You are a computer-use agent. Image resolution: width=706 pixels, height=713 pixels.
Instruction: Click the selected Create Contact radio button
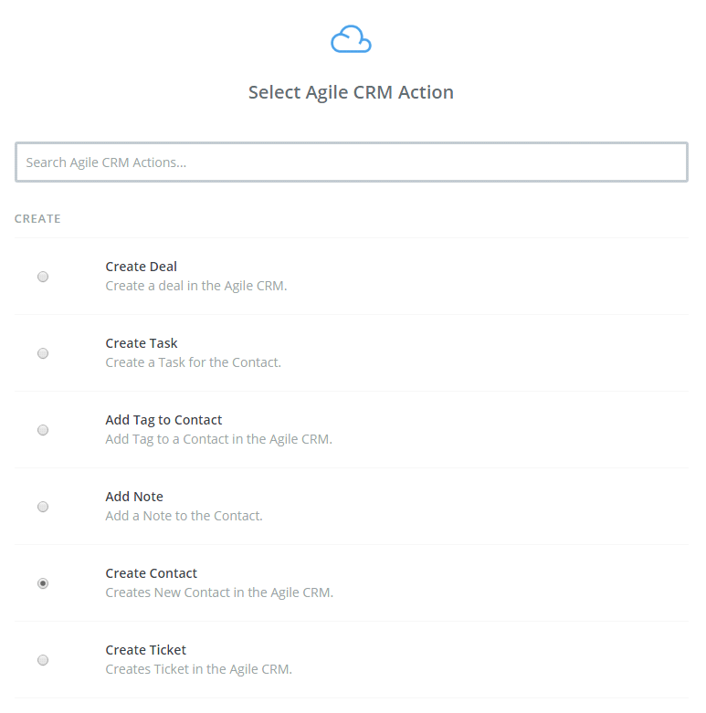(x=43, y=583)
